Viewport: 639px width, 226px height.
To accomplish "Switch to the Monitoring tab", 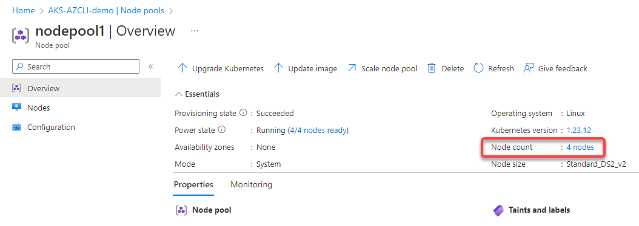I will click(x=252, y=184).
